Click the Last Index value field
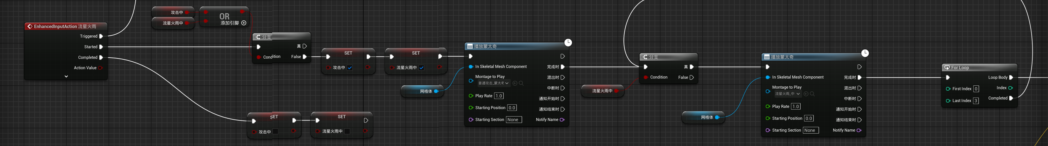 tap(976, 101)
